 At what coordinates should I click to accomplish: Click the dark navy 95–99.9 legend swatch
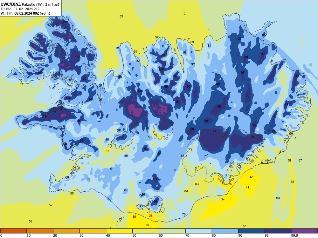tap(278, 231)
